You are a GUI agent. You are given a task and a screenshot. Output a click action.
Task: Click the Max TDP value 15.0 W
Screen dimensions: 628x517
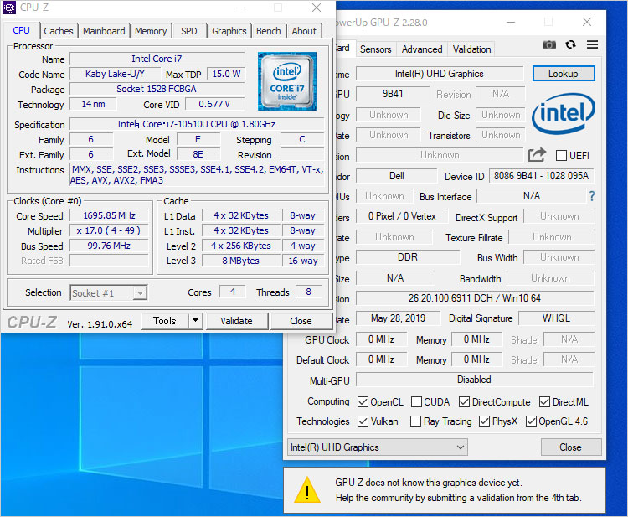click(226, 74)
